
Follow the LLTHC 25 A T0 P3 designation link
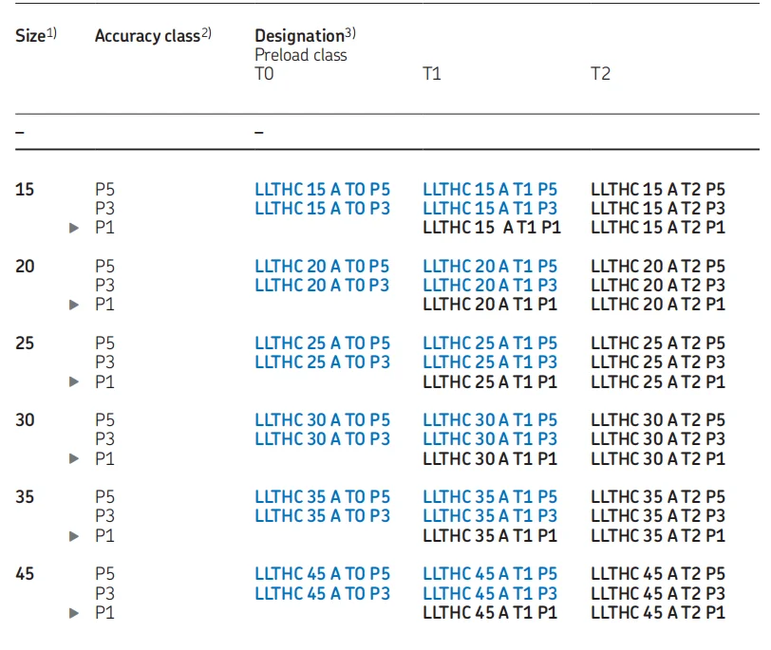322,362
